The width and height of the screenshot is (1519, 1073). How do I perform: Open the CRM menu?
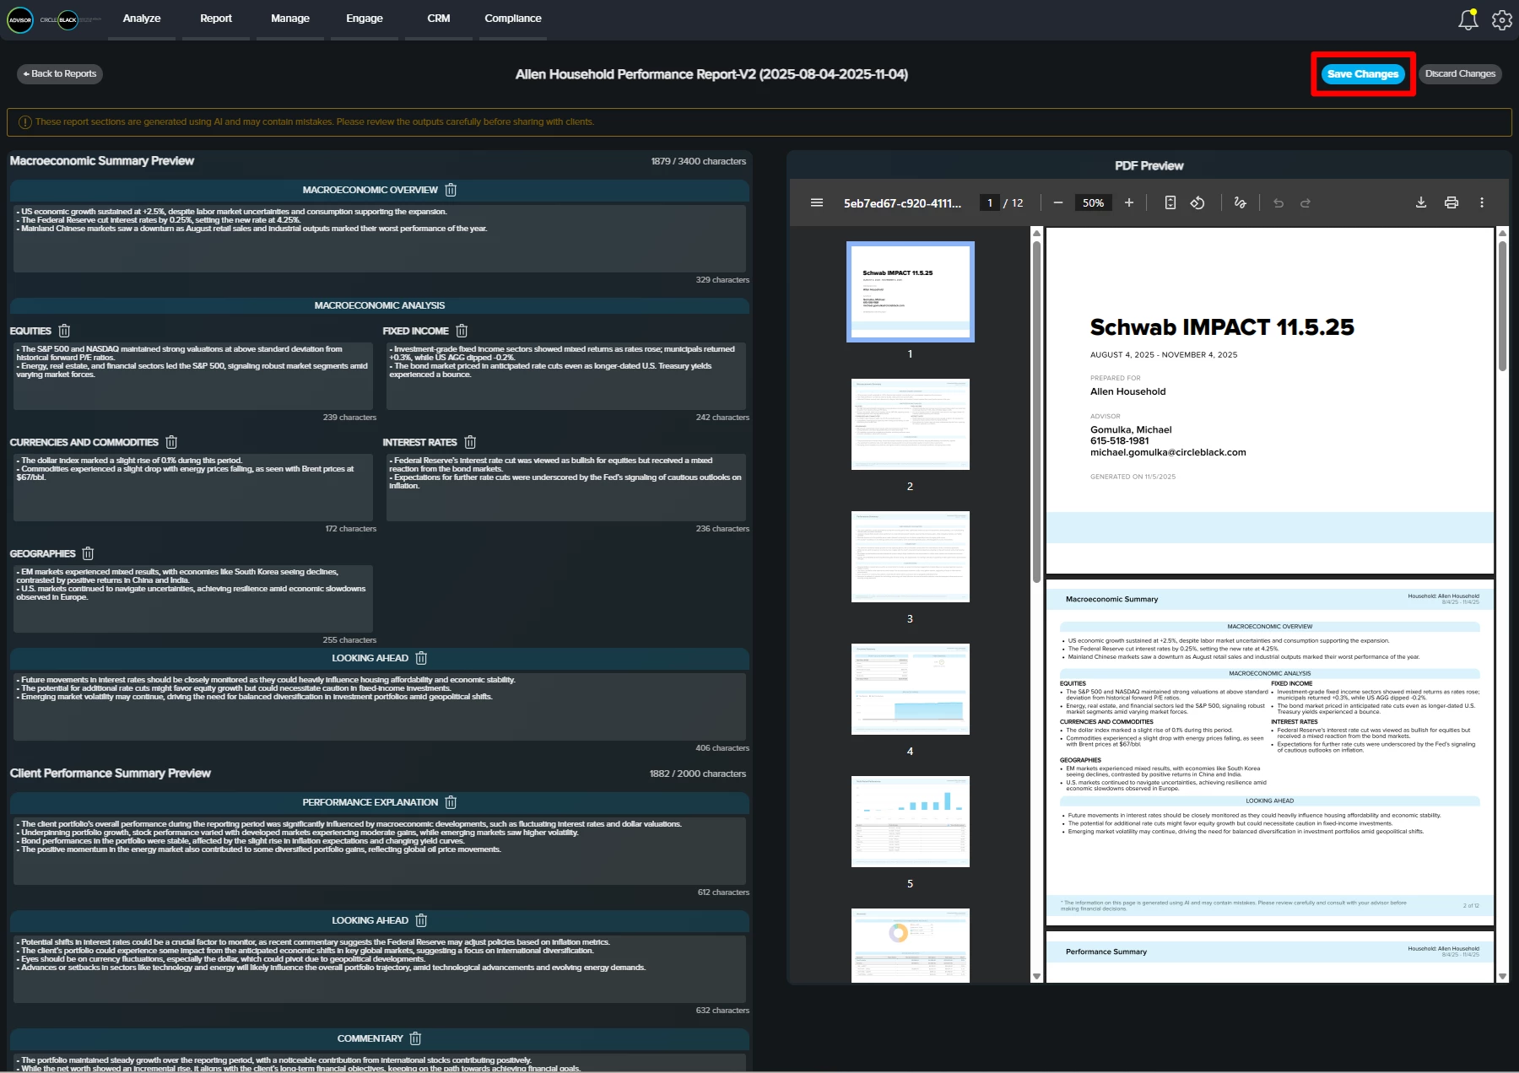coord(439,19)
